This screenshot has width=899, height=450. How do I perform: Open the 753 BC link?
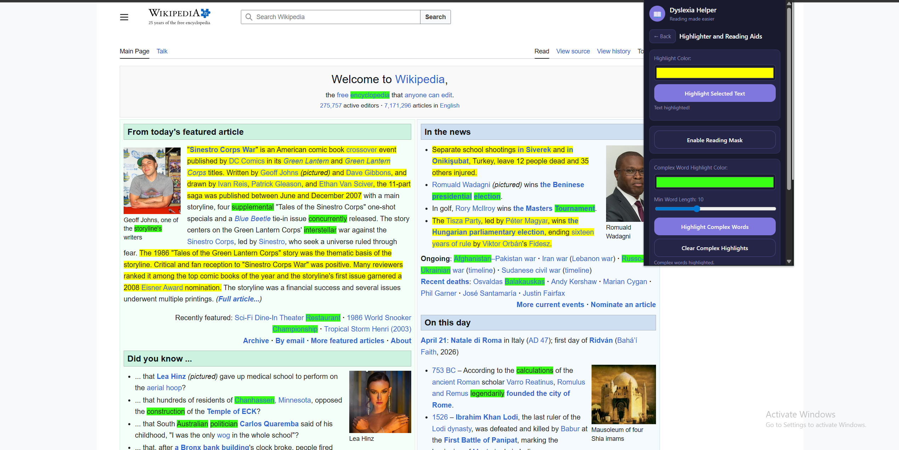[x=444, y=370]
